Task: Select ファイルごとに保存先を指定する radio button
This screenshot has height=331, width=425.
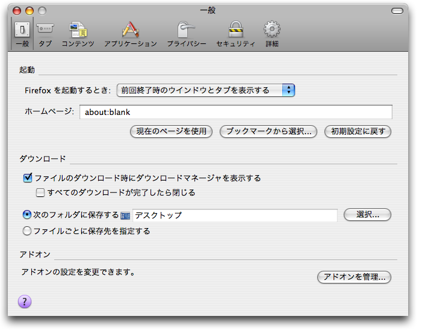Action: pos(27,230)
